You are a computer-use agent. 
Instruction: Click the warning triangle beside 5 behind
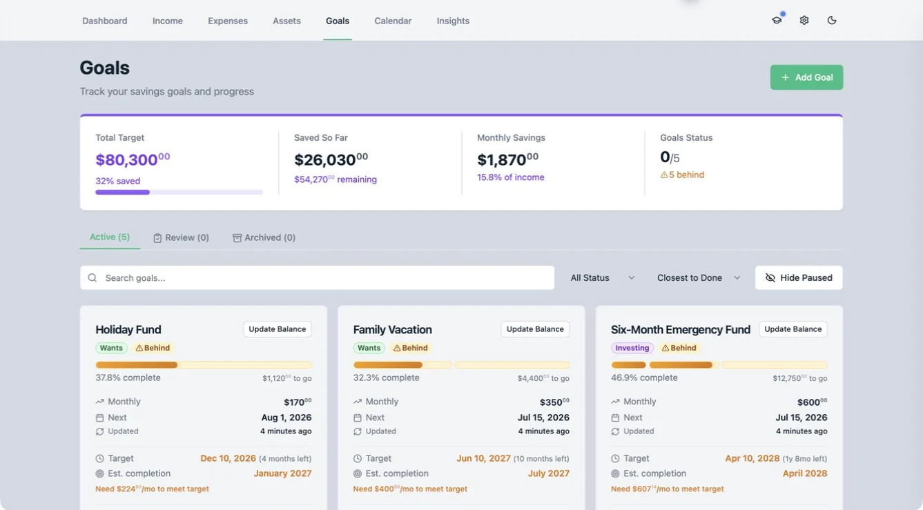(664, 175)
